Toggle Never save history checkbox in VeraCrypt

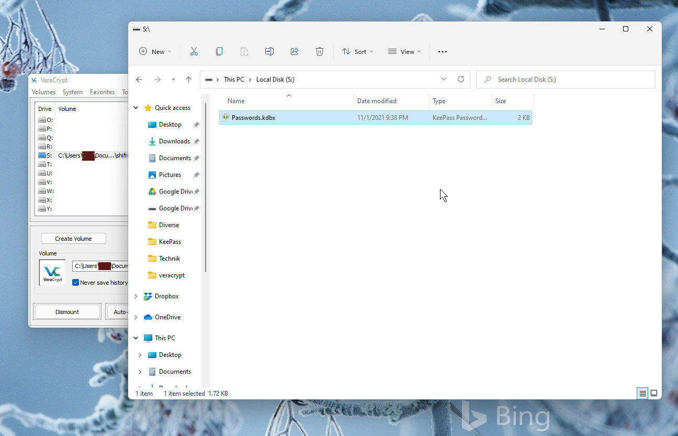[76, 283]
